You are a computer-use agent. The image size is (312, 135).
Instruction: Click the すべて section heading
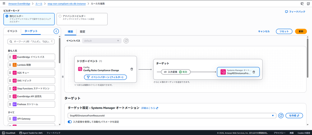point(11,112)
